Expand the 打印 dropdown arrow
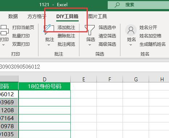 4,45
